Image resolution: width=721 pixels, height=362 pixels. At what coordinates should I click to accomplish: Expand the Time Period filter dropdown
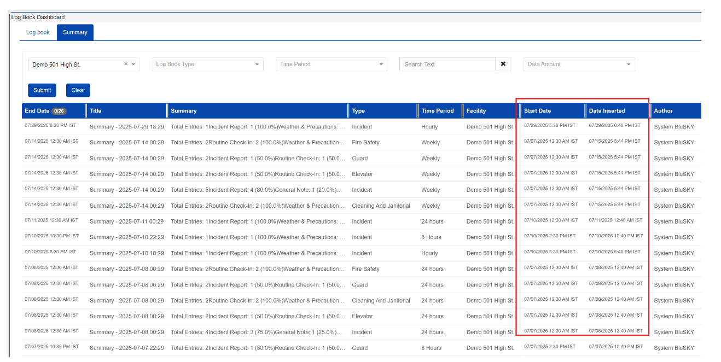(x=331, y=65)
